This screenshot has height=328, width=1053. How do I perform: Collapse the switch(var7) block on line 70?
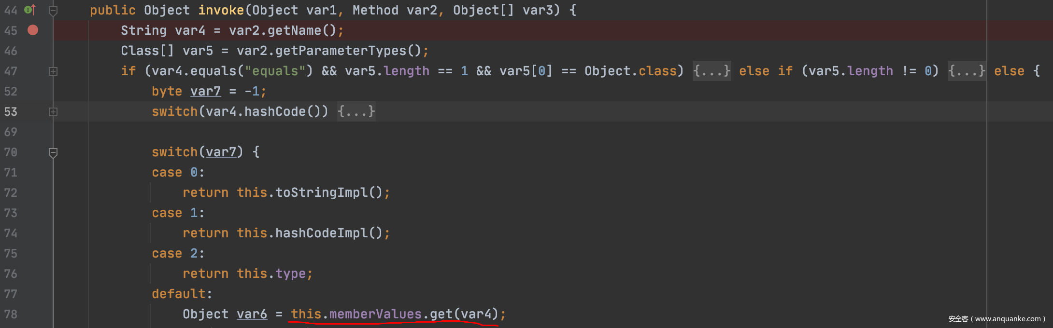[53, 152]
